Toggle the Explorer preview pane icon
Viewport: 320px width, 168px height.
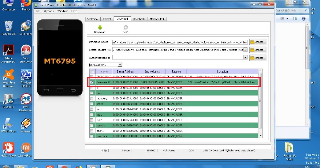coord(295,19)
